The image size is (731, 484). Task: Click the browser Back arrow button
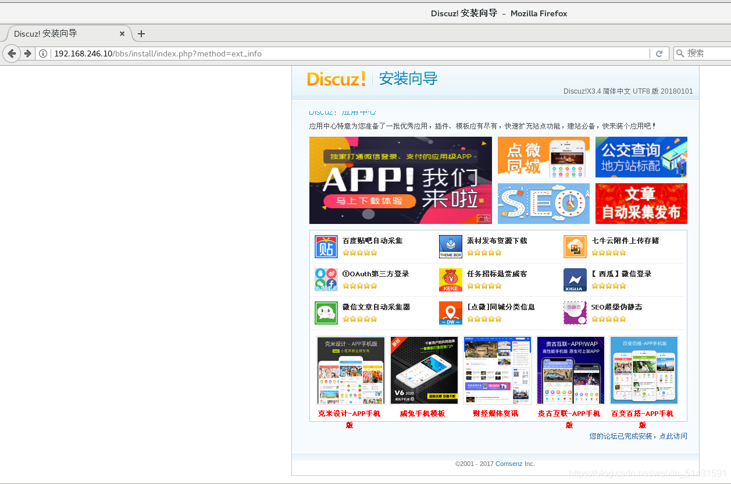click(x=12, y=54)
